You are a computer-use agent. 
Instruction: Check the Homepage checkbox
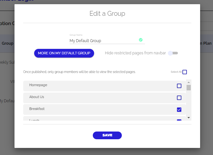click(x=179, y=86)
